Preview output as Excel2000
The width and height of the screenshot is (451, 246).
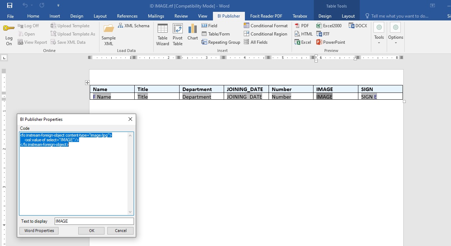pyautogui.click(x=329, y=26)
